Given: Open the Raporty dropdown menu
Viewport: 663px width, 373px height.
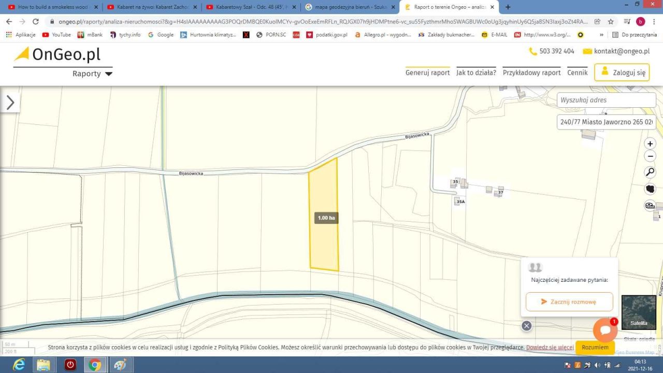Looking at the screenshot, I should pos(92,74).
